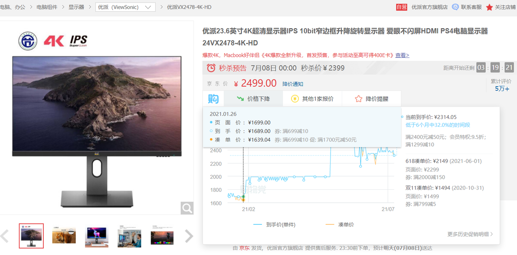The height and width of the screenshot is (255, 517).
Task: Click the ¥2499.00 JD price
Action: [255, 83]
